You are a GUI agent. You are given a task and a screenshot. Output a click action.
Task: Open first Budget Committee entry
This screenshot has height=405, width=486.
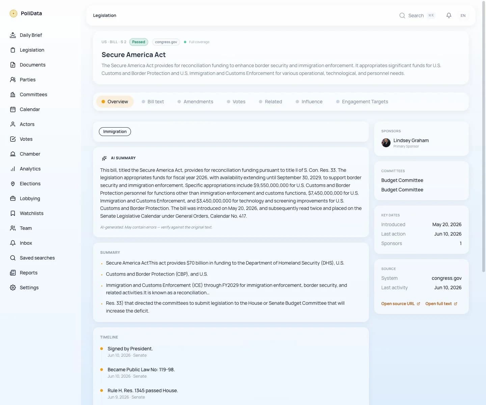(x=402, y=180)
